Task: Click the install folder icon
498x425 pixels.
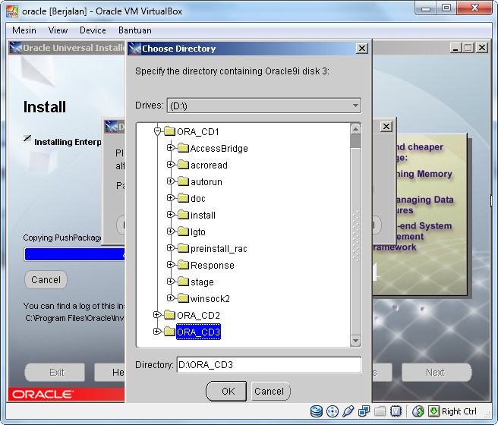Action: [183, 215]
